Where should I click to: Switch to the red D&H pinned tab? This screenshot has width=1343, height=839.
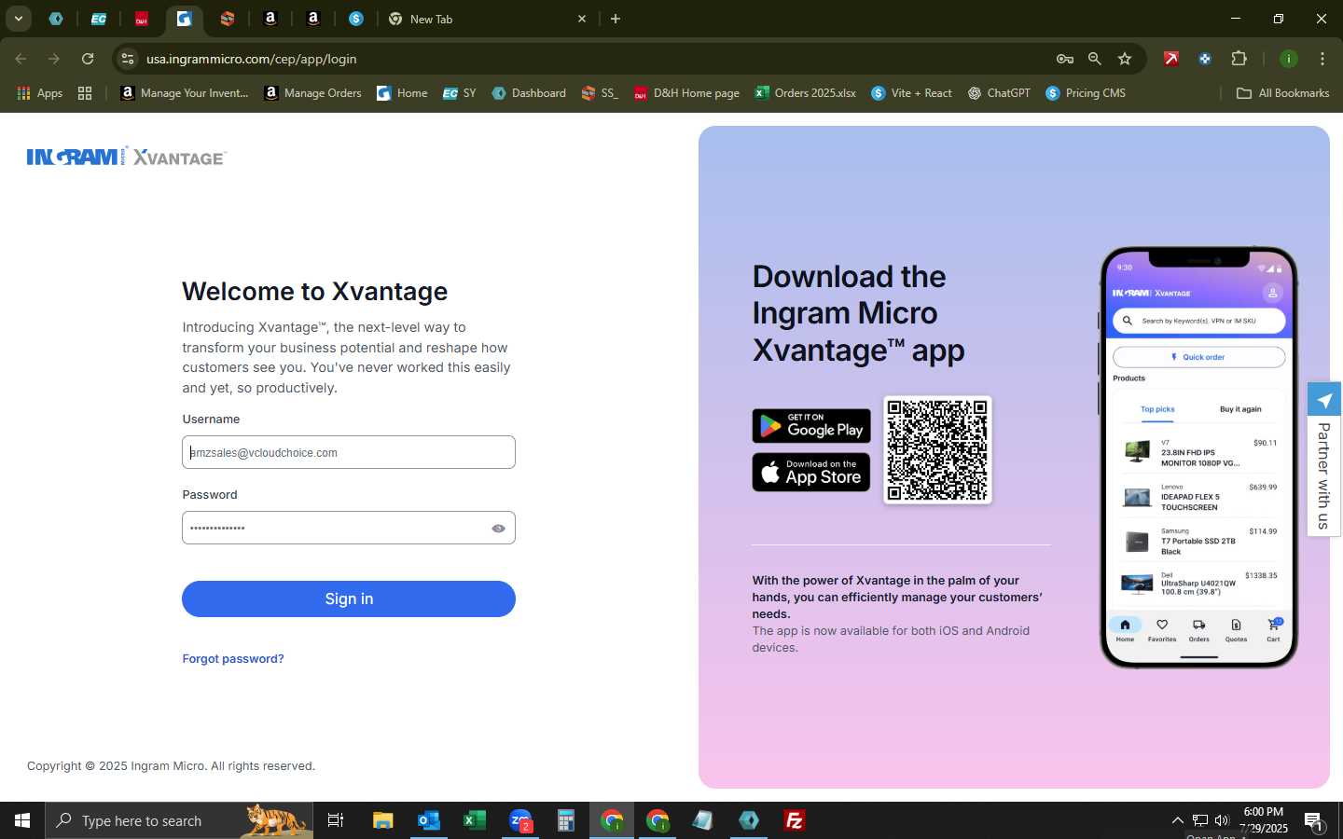click(142, 19)
